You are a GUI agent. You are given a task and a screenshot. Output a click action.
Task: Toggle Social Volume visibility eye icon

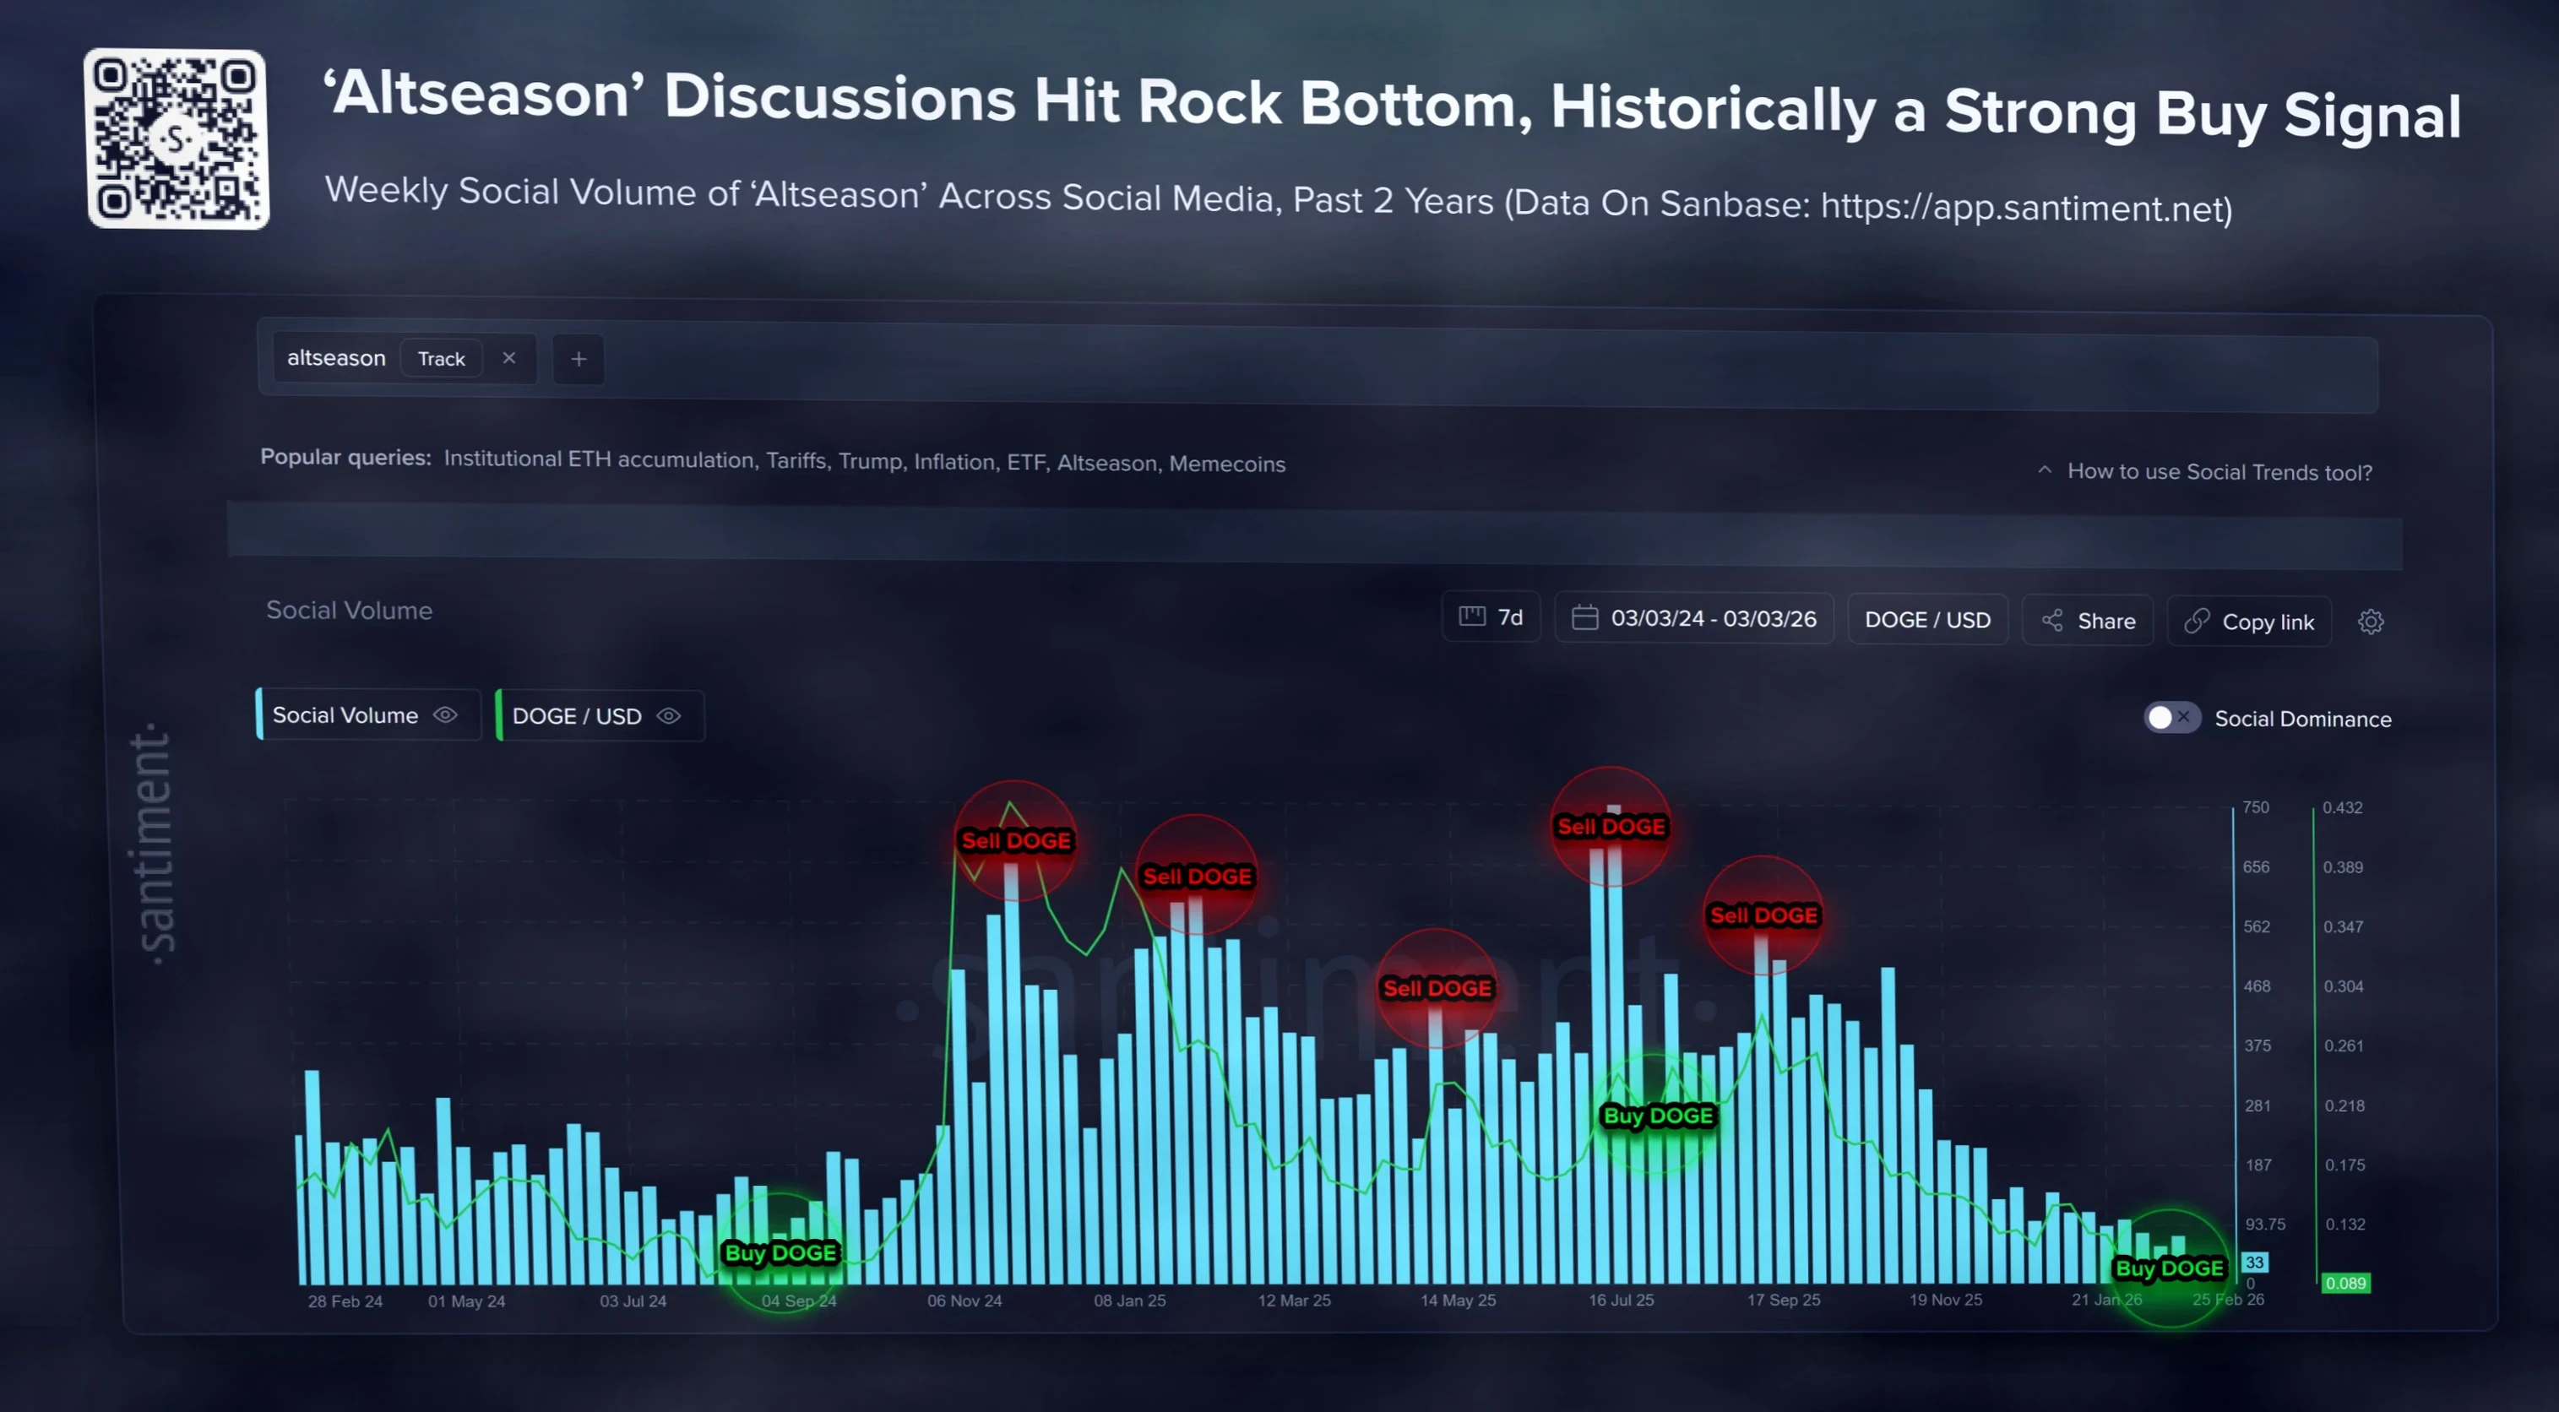446,714
